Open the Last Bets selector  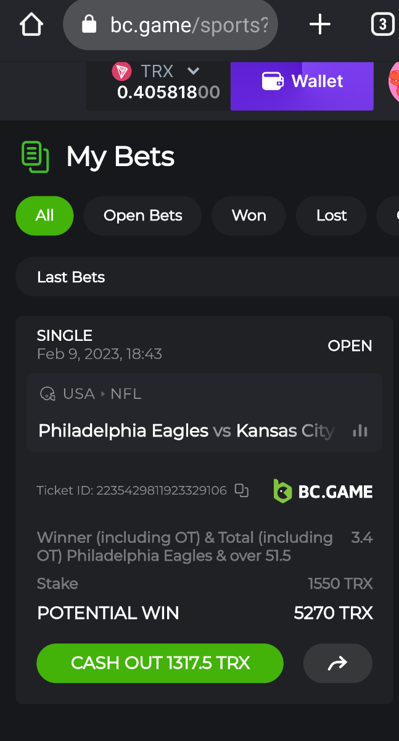coord(207,277)
